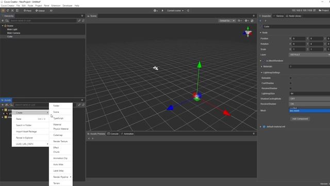
Task: Expand the default-material.mtl section
Action: [260, 127]
